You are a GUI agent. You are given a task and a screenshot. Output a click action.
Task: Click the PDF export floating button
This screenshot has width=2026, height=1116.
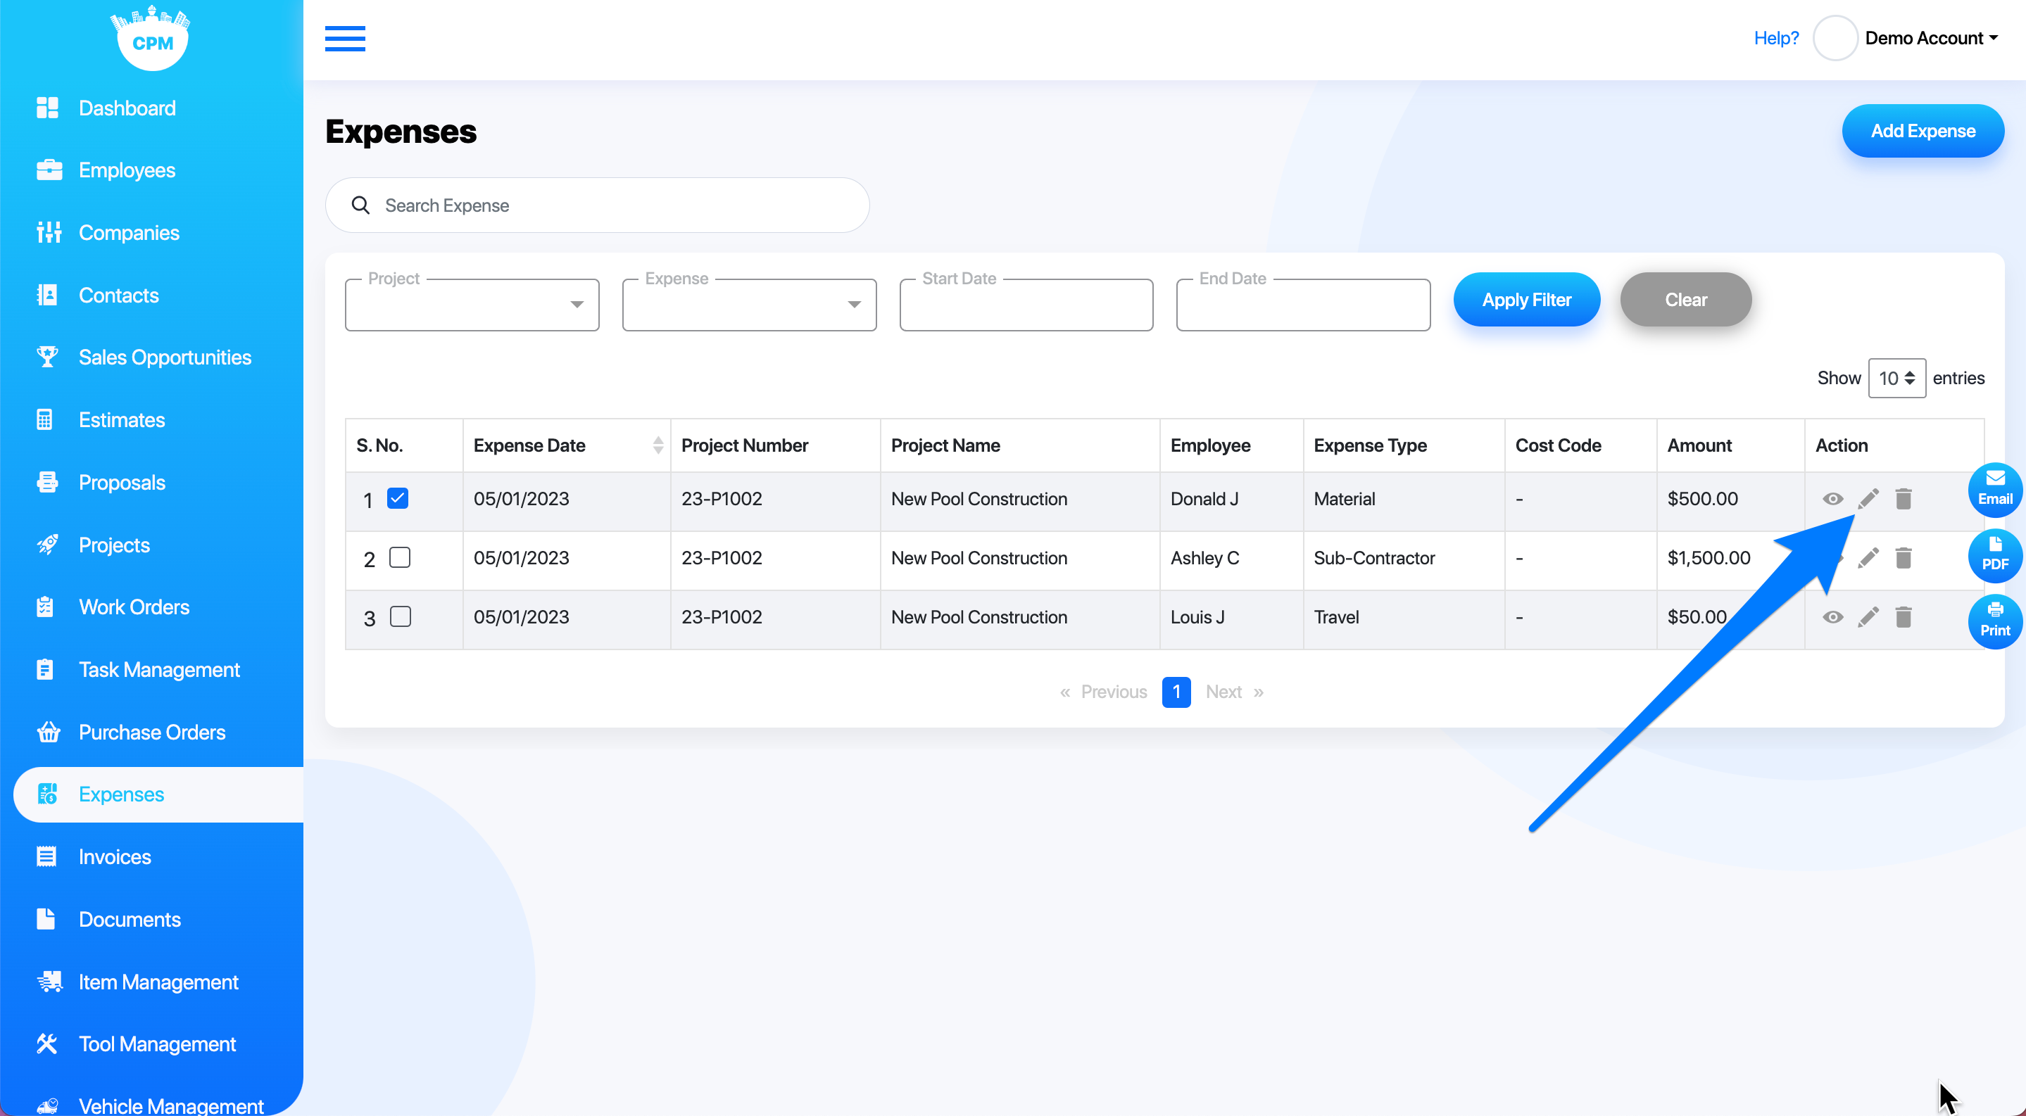1994,556
